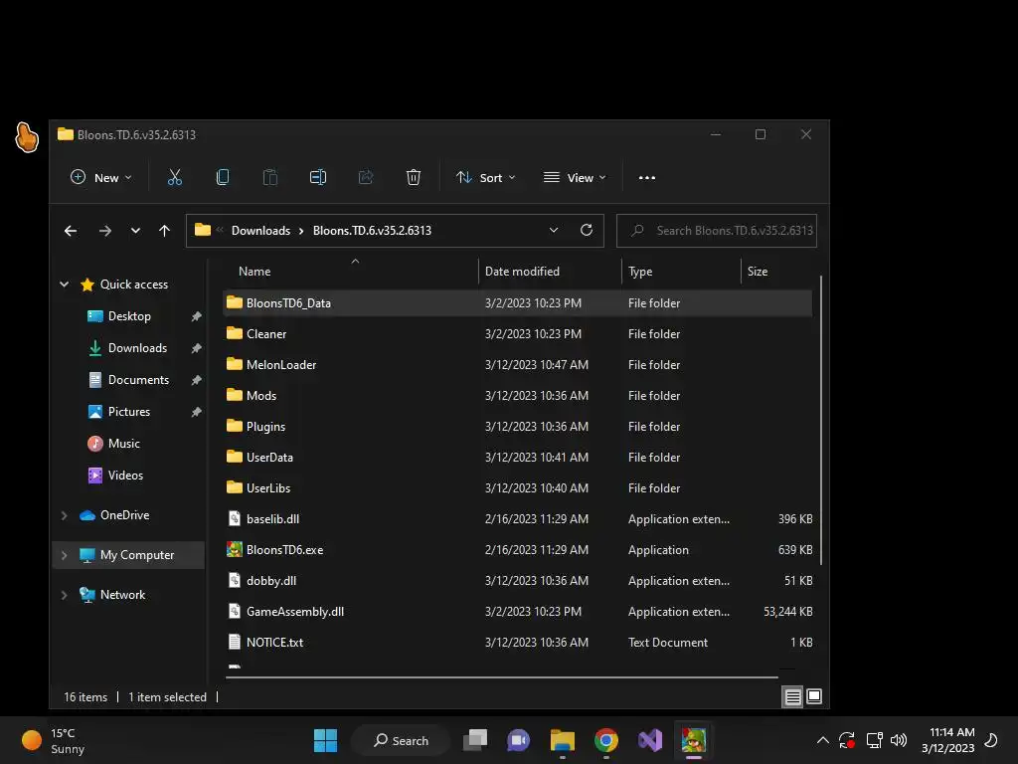The width and height of the screenshot is (1018, 764).
Task: Click the Date modified column header
Action: pos(550,272)
